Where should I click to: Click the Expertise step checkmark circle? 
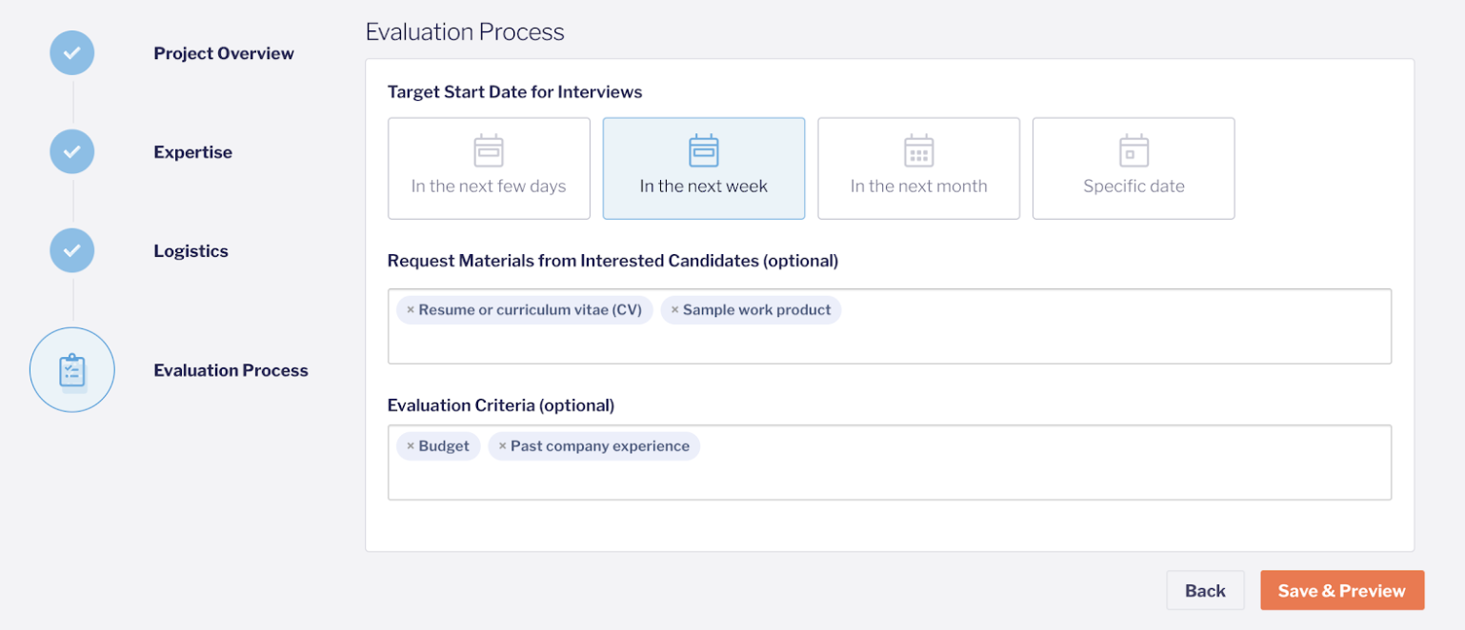pos(72,152)
